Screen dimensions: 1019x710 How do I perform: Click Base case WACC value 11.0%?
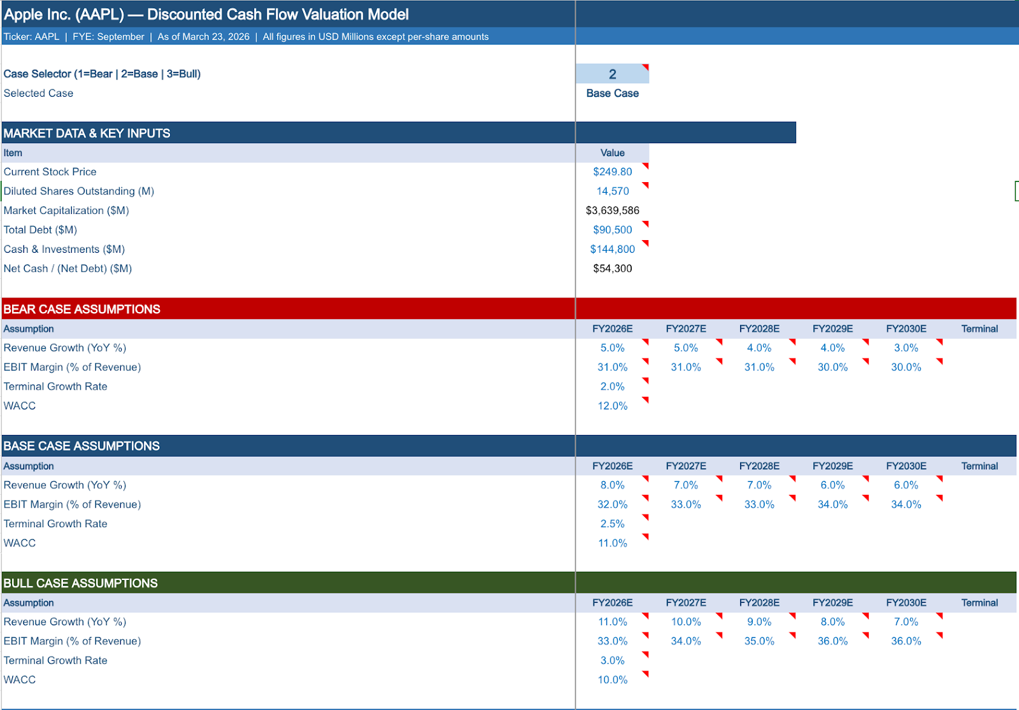(612, 543)
